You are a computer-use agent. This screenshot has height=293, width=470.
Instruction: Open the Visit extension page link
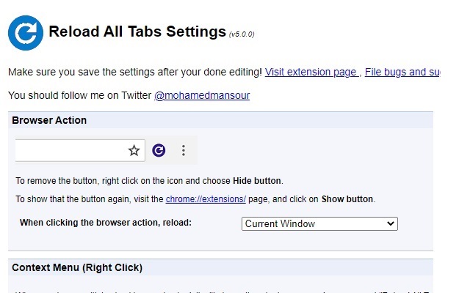click(311, 72)
